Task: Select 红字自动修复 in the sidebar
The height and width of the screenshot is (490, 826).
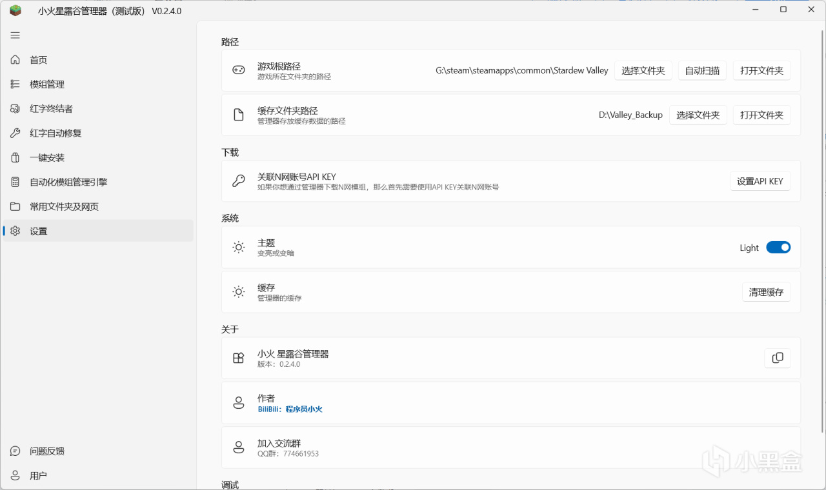Action: (97, 133)
